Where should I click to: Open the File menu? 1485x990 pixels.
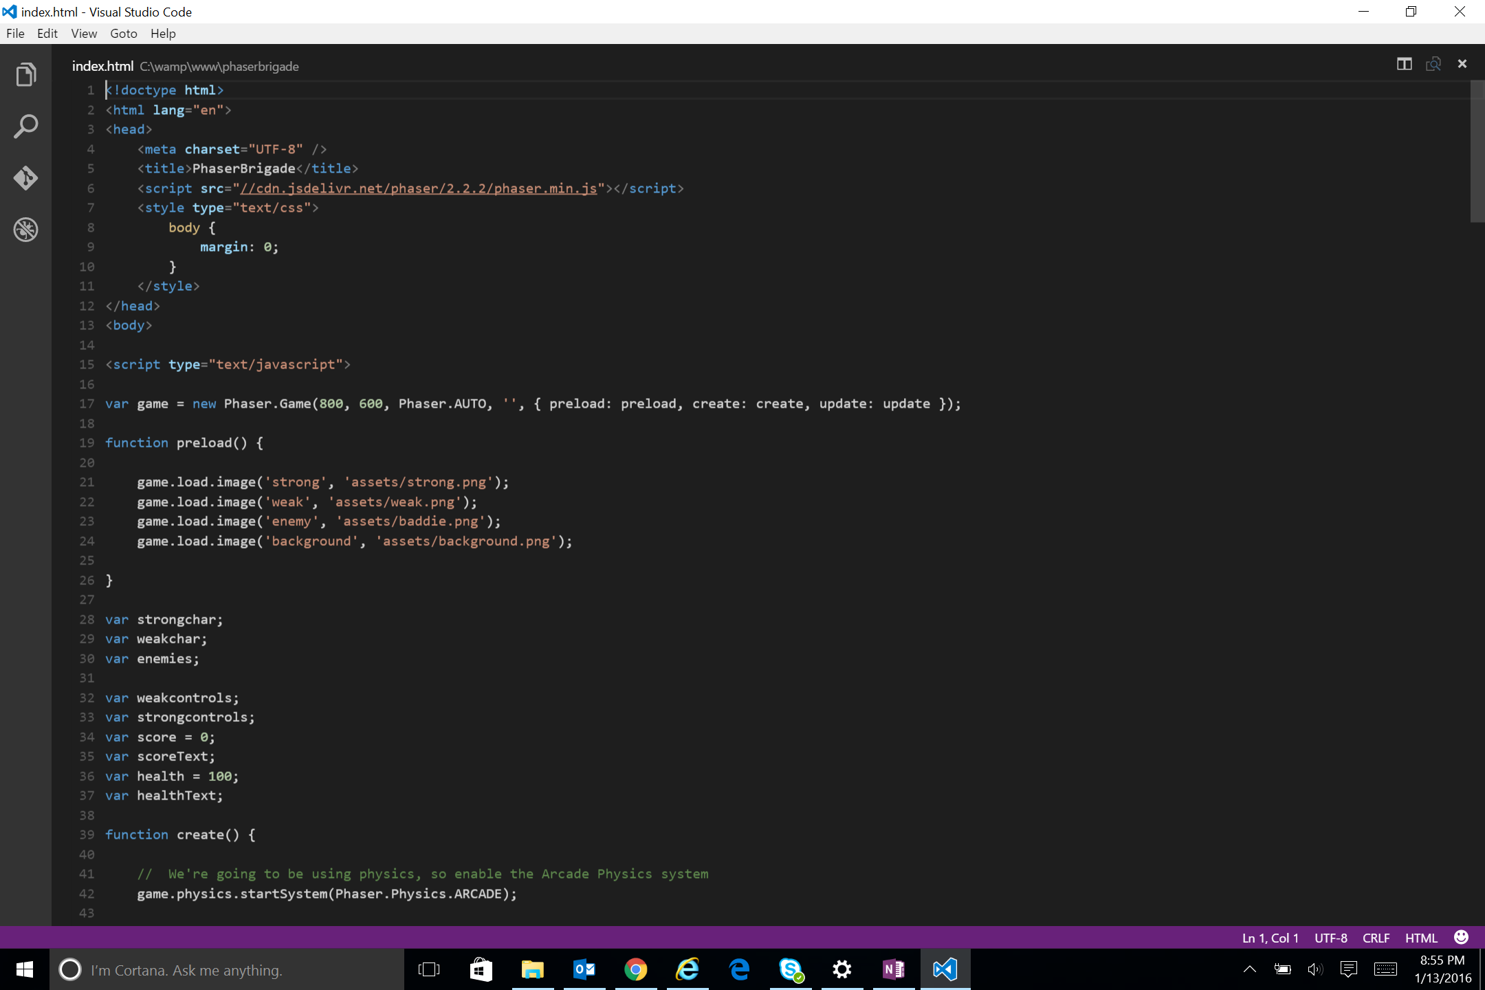[x=15, y=34]
